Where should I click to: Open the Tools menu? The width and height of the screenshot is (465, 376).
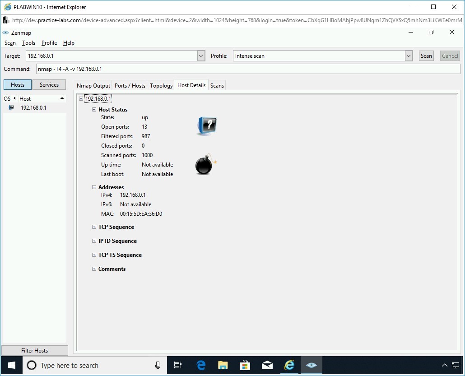[x=28, y=43]
